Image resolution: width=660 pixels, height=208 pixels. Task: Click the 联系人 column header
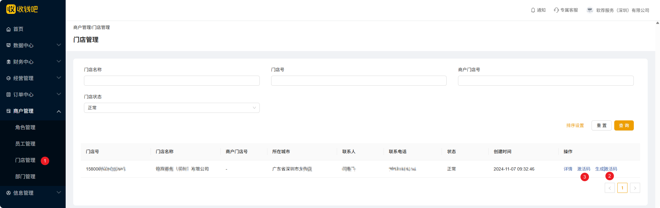pyautogui.click(x=349, y=152)
